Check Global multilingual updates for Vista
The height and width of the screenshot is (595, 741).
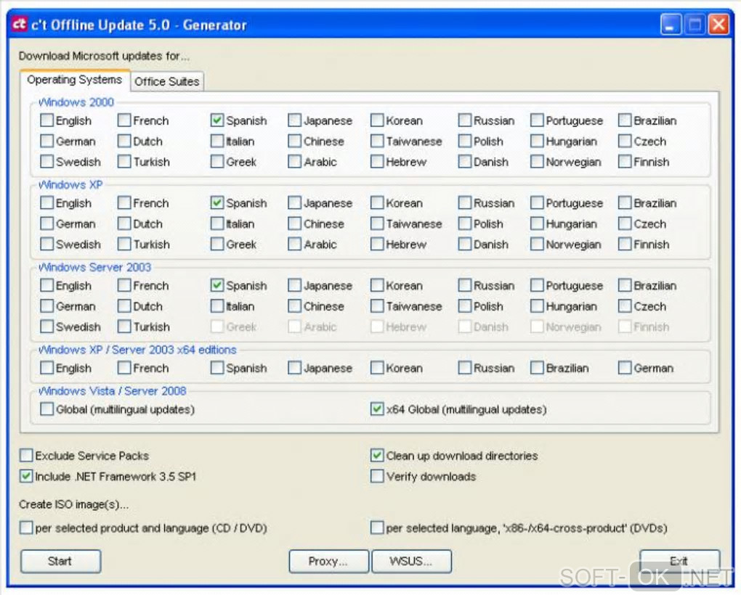(x=46, y=409)
